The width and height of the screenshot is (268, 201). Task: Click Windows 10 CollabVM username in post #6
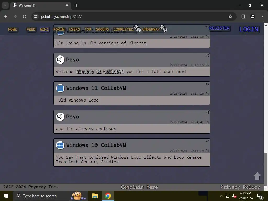click(96, 145)
